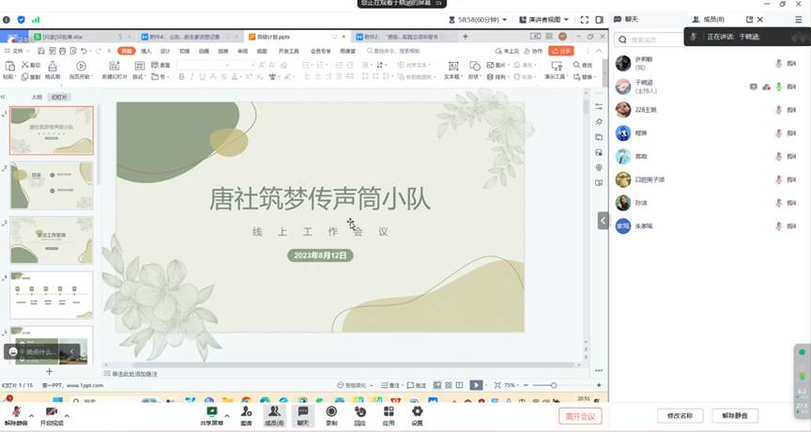This screenshot has height=432, width=811.
Task: Open the Animation (动画) ribbon tab
Action: tap(204, 52)
